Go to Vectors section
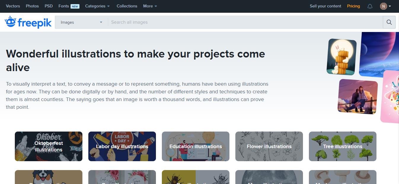The image size is (399, 184). 13,6
